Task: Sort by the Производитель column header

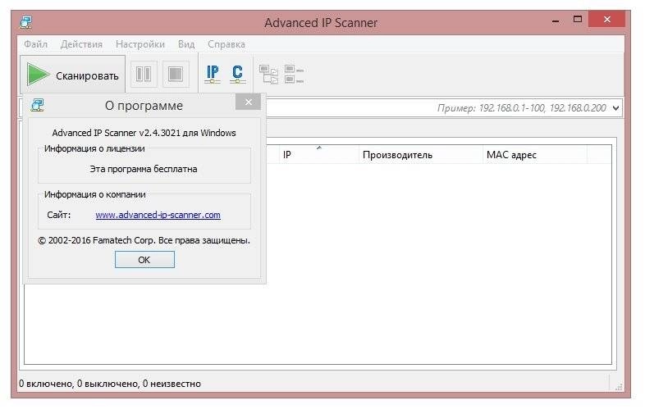Action: click(421, 155)
